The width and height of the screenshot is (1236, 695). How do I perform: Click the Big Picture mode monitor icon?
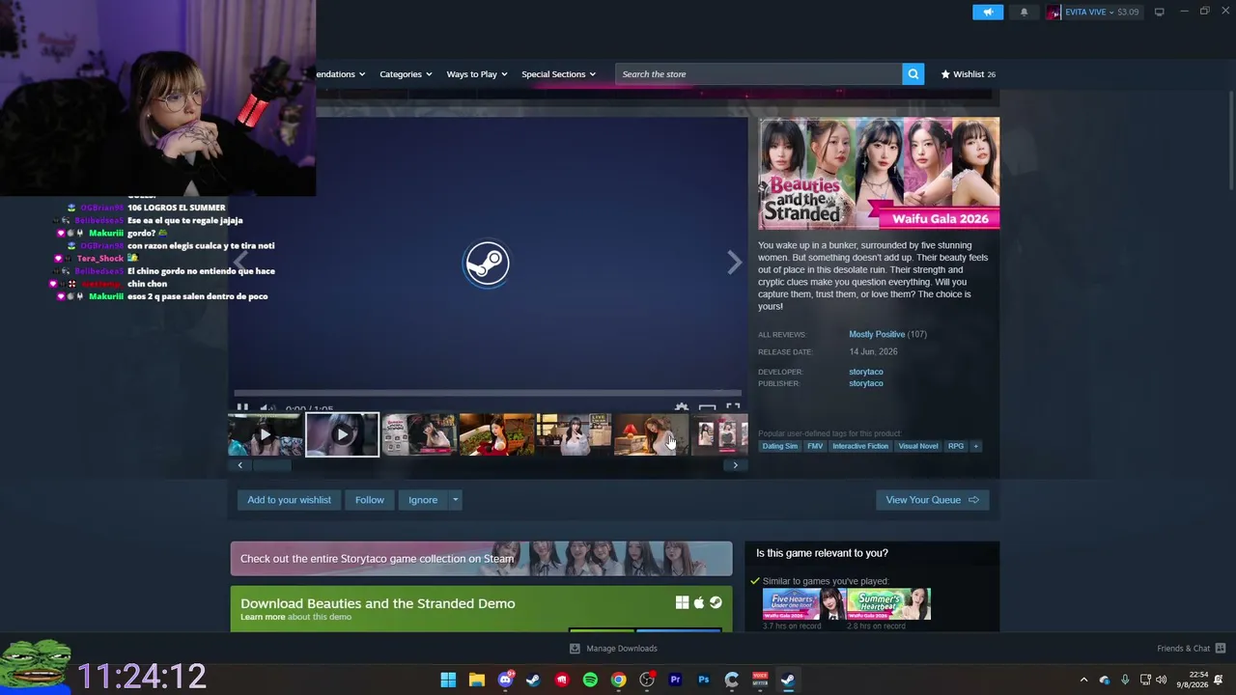1160,12
